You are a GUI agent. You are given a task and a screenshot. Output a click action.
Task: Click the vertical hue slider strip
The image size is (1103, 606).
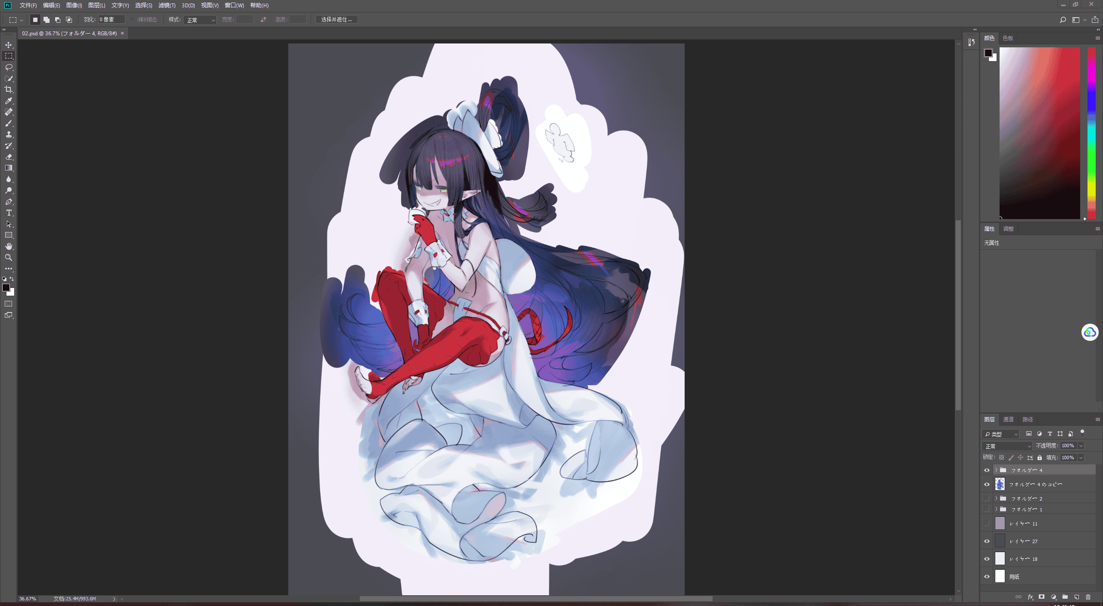point(1091,133)
